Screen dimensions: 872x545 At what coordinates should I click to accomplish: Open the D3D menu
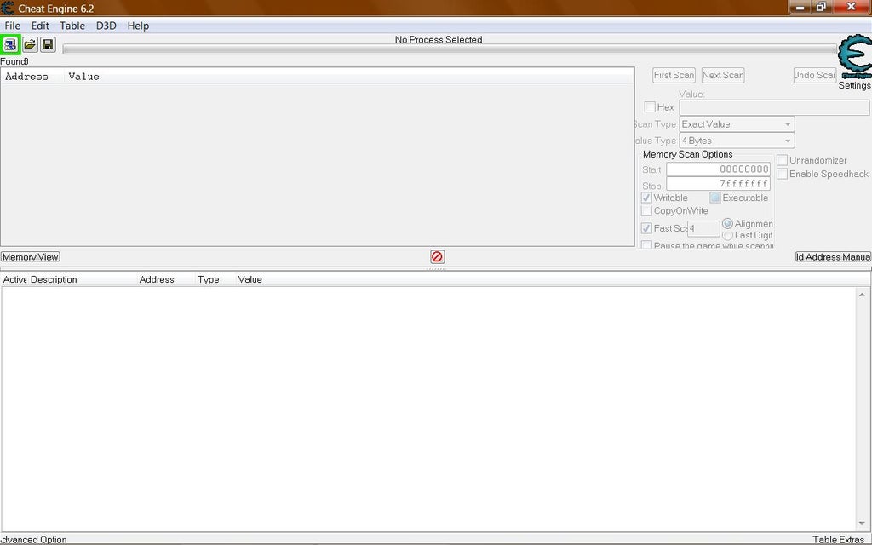pos(106,26)
